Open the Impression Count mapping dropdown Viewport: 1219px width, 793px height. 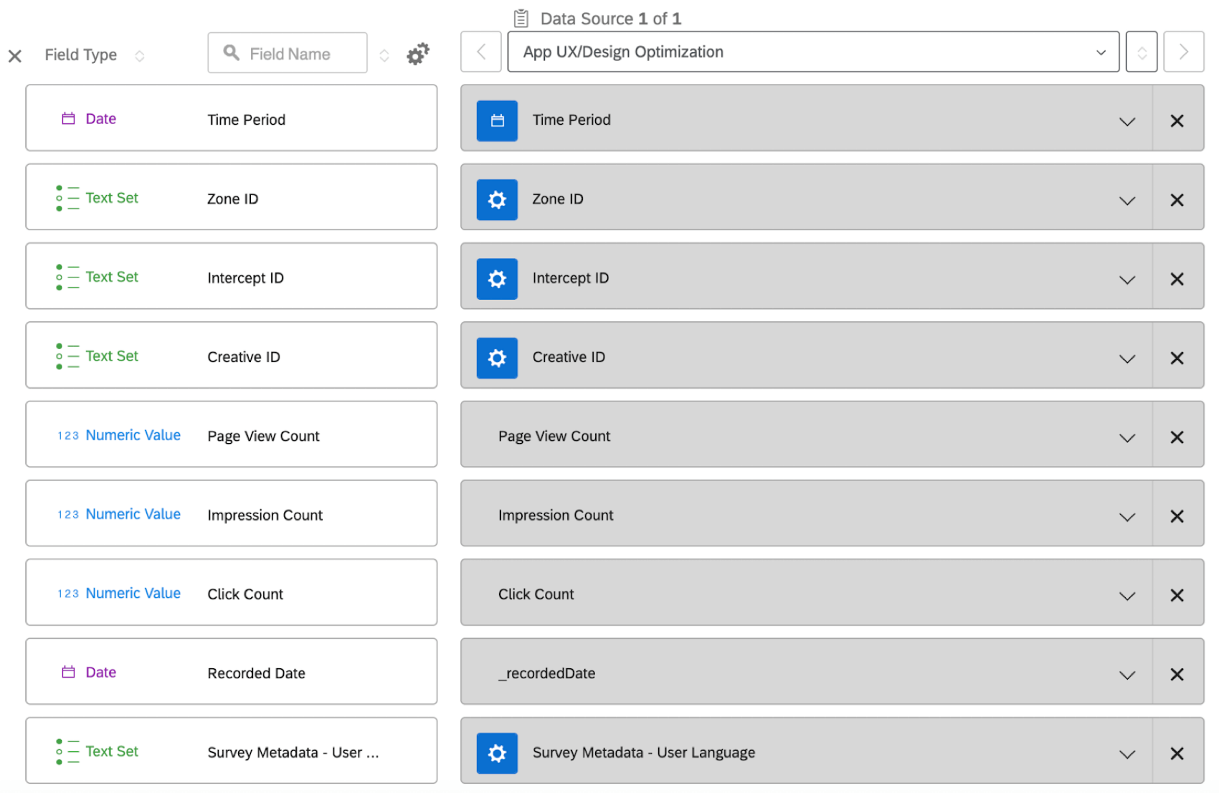[1126, 516]
